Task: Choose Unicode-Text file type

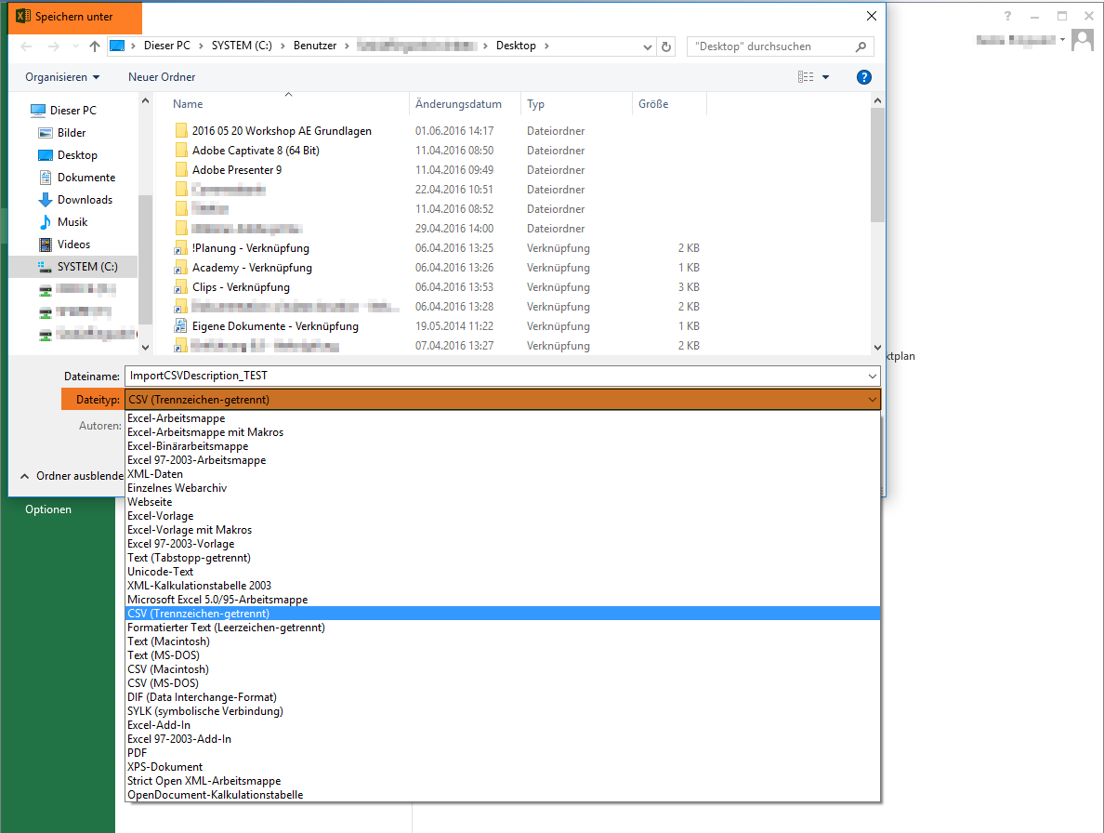Action: pos(503,572)
